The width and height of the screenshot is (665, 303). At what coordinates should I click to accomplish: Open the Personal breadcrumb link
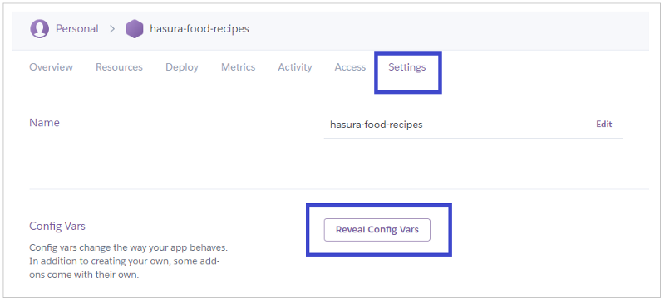click(x=76, y=29)
